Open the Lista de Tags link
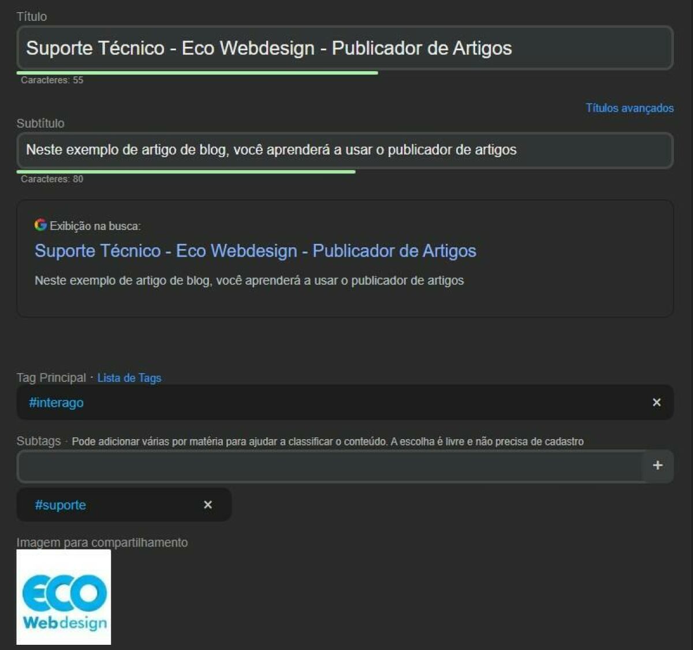 pyautogui.click(x=129, y=378)
